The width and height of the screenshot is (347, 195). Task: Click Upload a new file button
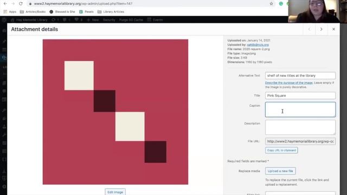[x=280, y=171]
